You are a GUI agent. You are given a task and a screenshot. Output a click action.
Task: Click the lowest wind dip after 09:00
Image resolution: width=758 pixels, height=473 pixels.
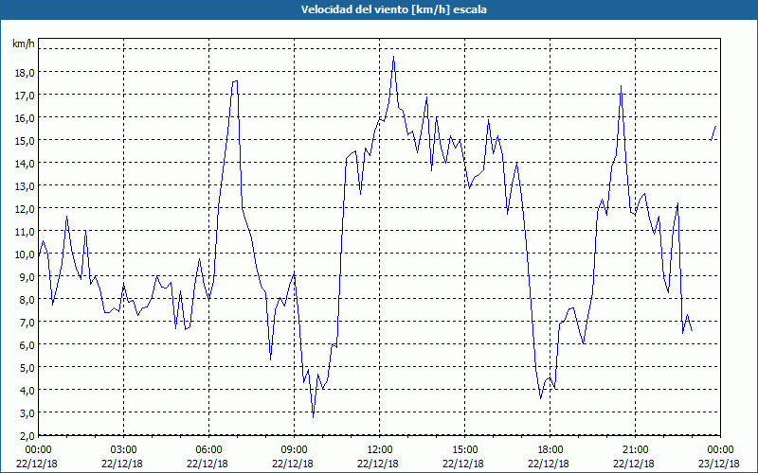click(x=314, y=417)
